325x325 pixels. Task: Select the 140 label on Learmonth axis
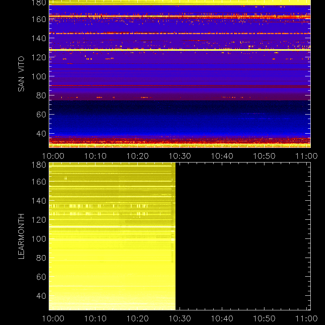[x=39, y=201]
